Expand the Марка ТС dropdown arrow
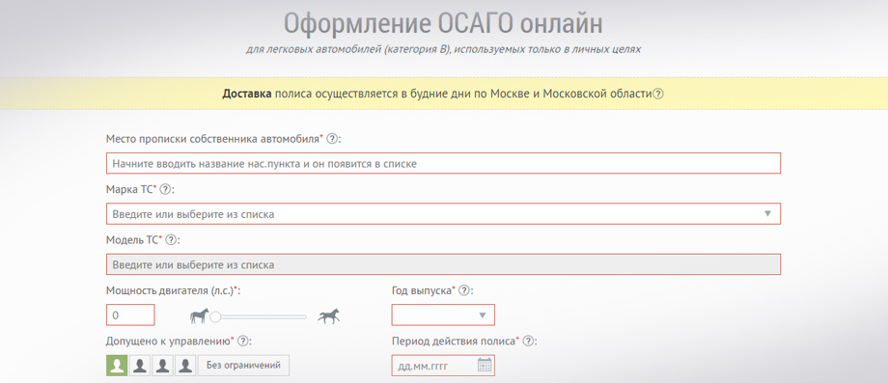Image resolution: width=888 pixels, height=383 pixels. point(768,214)
